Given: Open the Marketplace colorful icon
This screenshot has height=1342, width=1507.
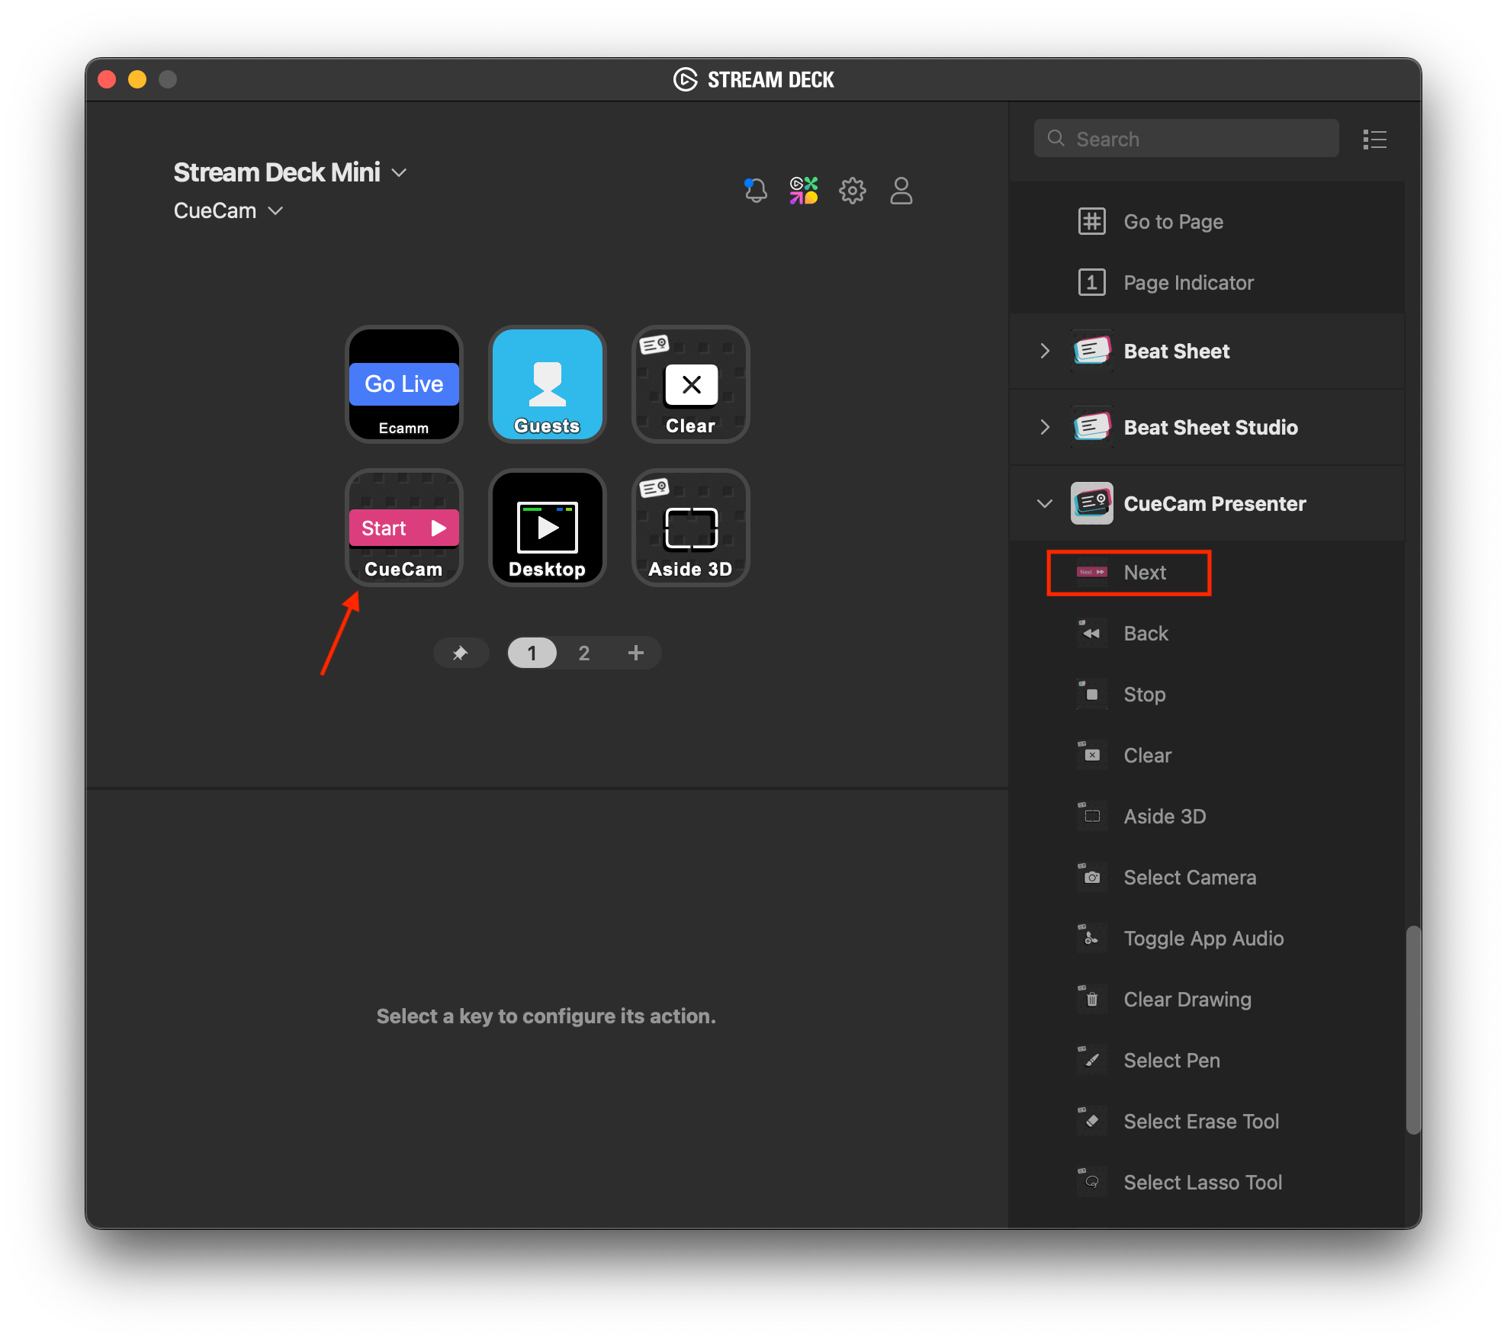Looking at the screenshot, I should [804, 190].
